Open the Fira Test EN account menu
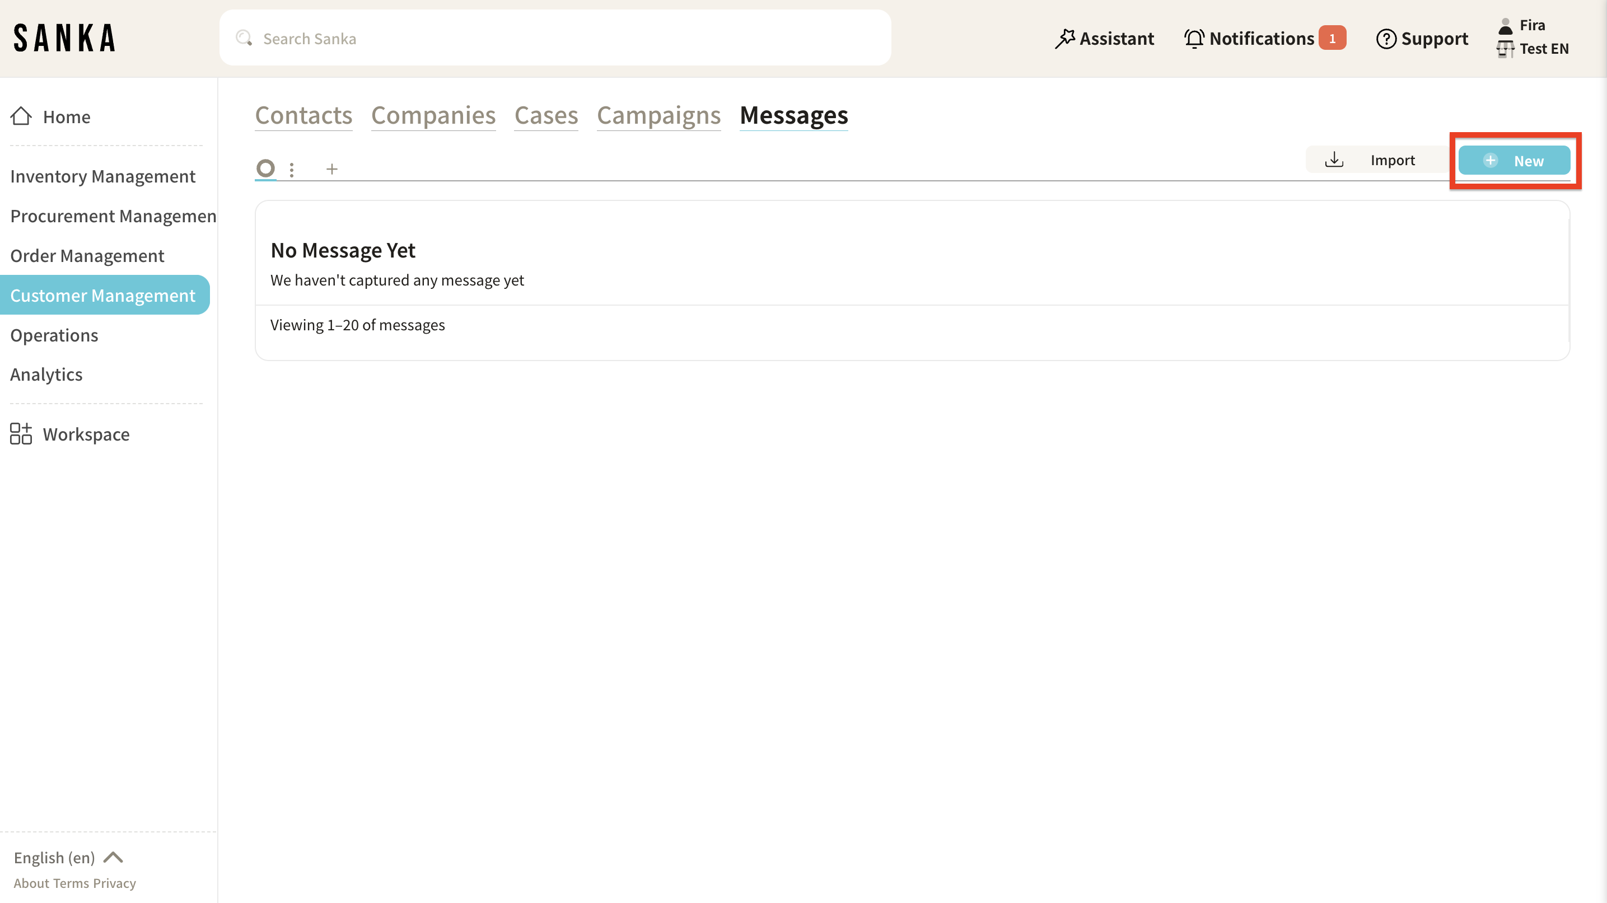Viewport: 1607px width, 903px height. click(1532, 38)
